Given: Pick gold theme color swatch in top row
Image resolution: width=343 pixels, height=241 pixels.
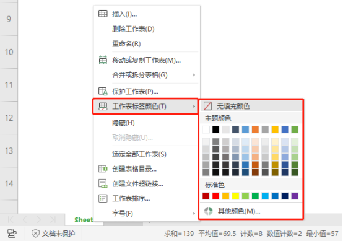Looking at the screenshot, I should click(x=275, y=129).
